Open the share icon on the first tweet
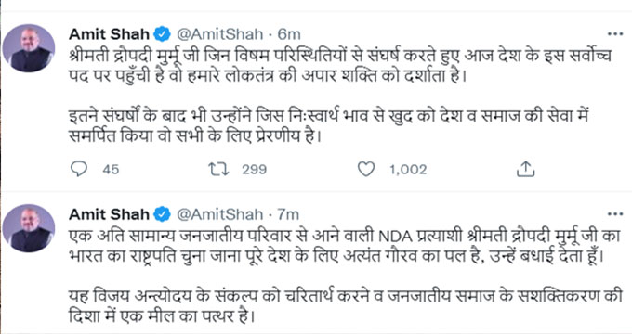Image resolution: width=632 pixels, height=334 pixels. [x=526, y=169]
